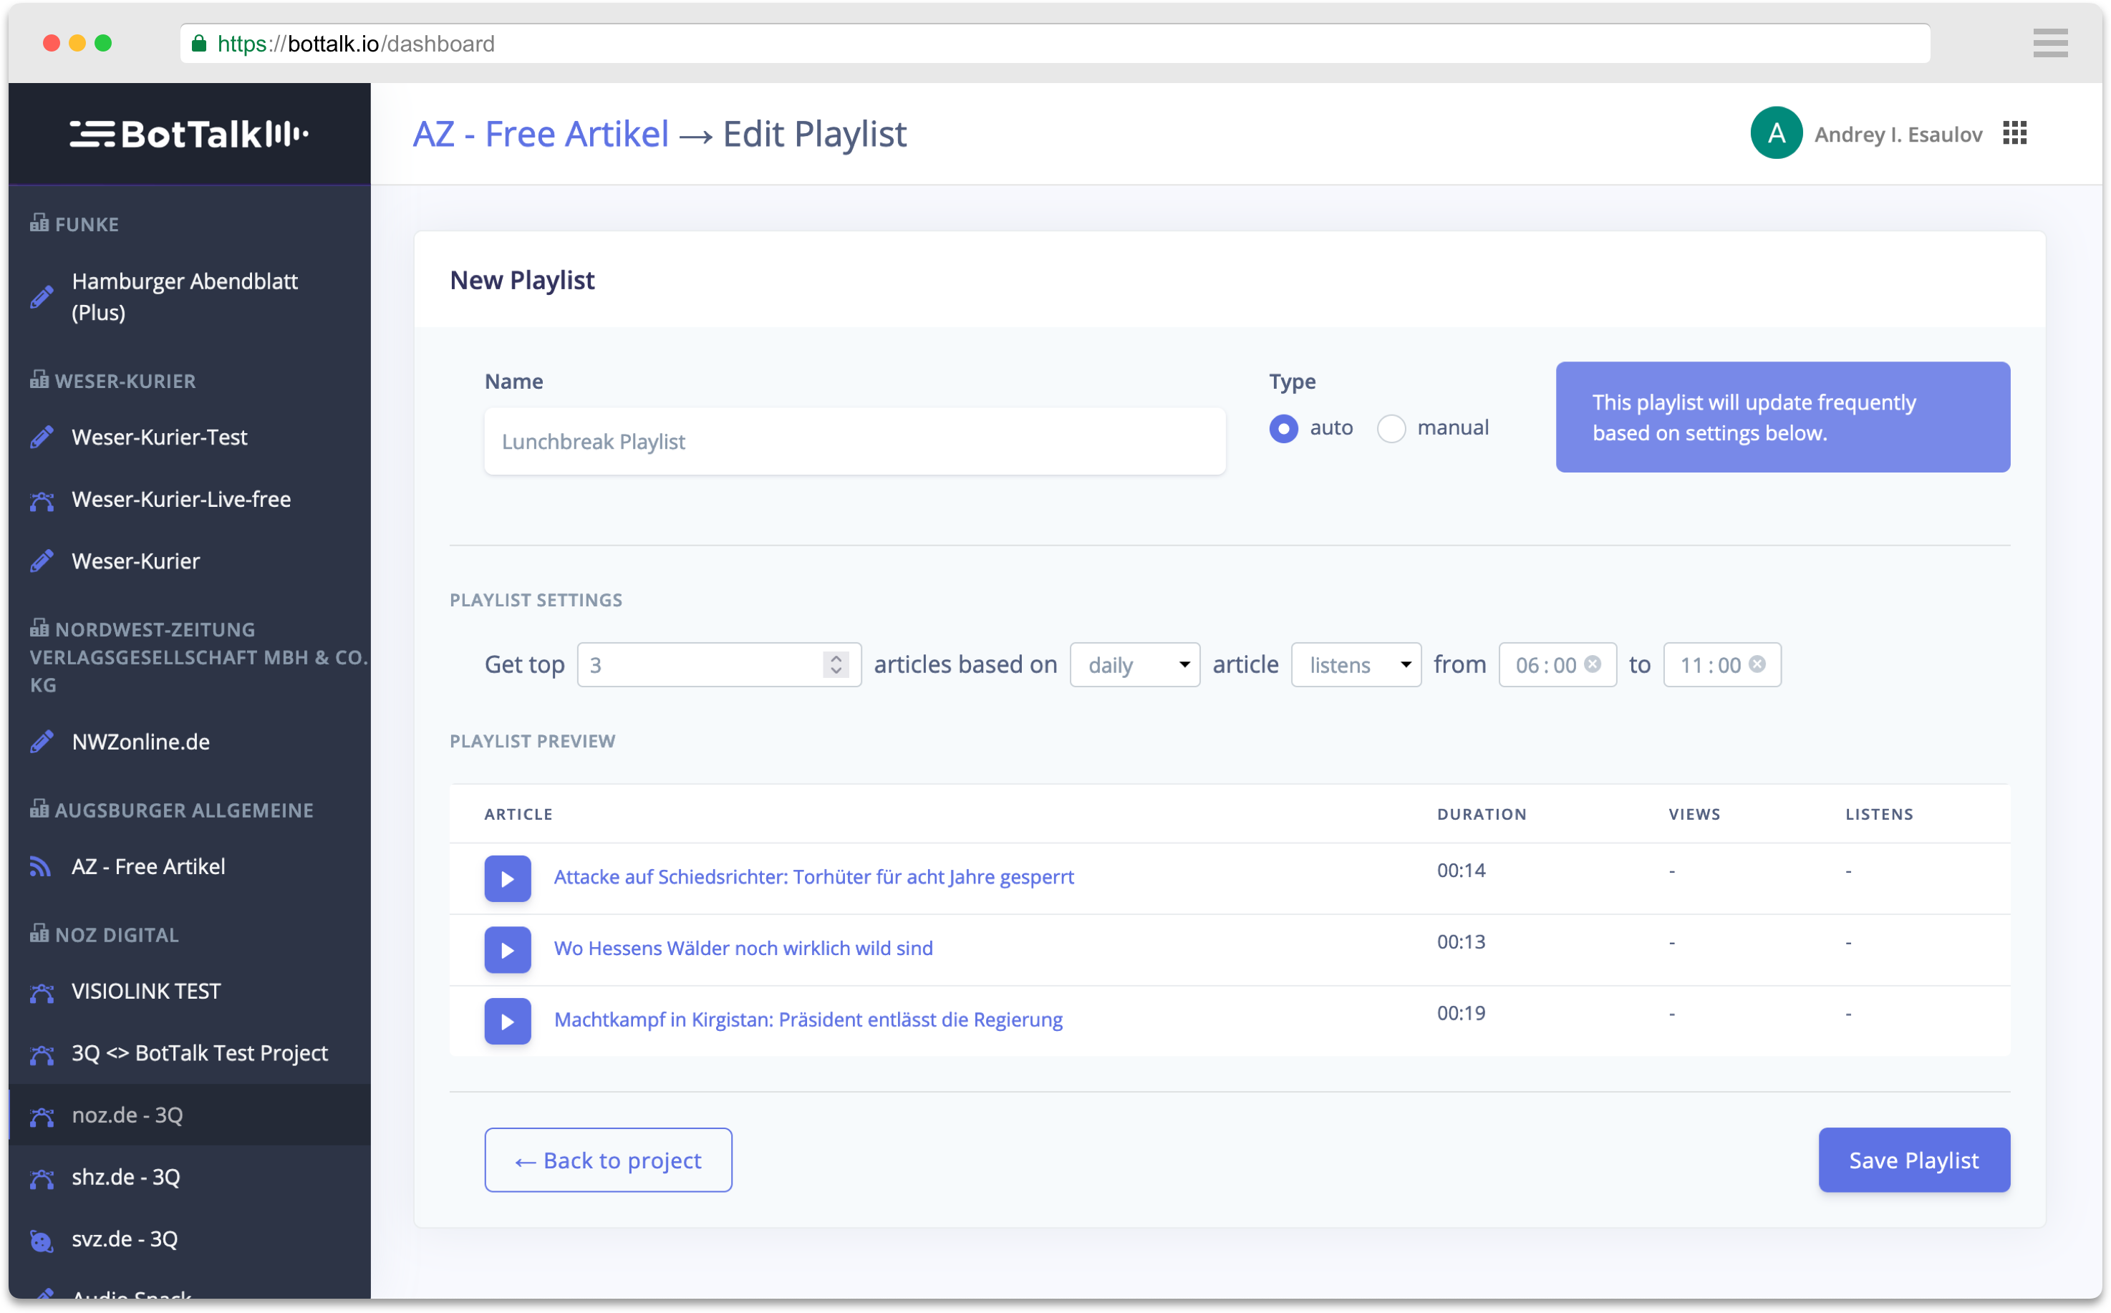Click the ARTICLE column header
Screen dimensions: 2111x1313
[x=518, y=814]
